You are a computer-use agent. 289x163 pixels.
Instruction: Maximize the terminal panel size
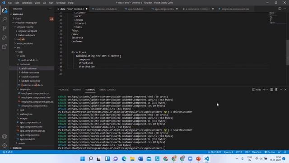281,90
